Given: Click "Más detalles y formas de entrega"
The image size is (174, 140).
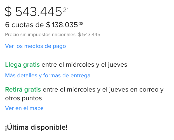Looking at the screenshot, I should tap(48, 75).
